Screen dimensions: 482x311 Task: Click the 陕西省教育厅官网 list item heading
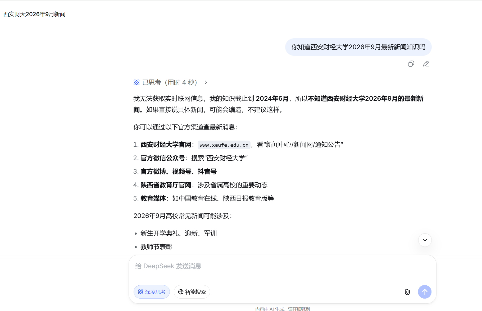166,185
